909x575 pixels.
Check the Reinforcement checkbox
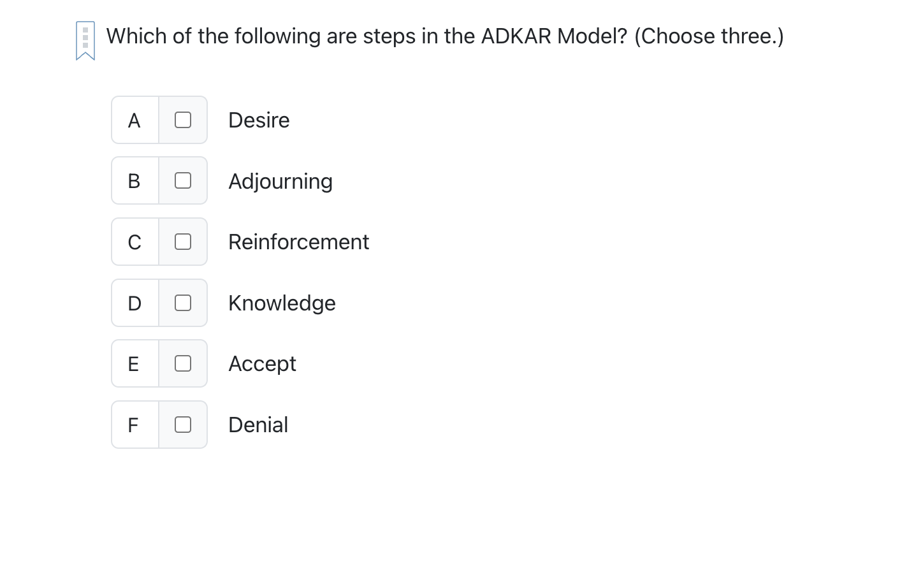click(183, 242)
